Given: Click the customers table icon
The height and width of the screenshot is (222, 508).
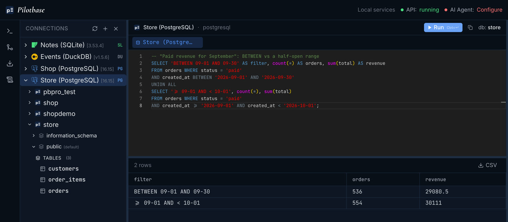Looking at the screenshot, I should [43, 169].
